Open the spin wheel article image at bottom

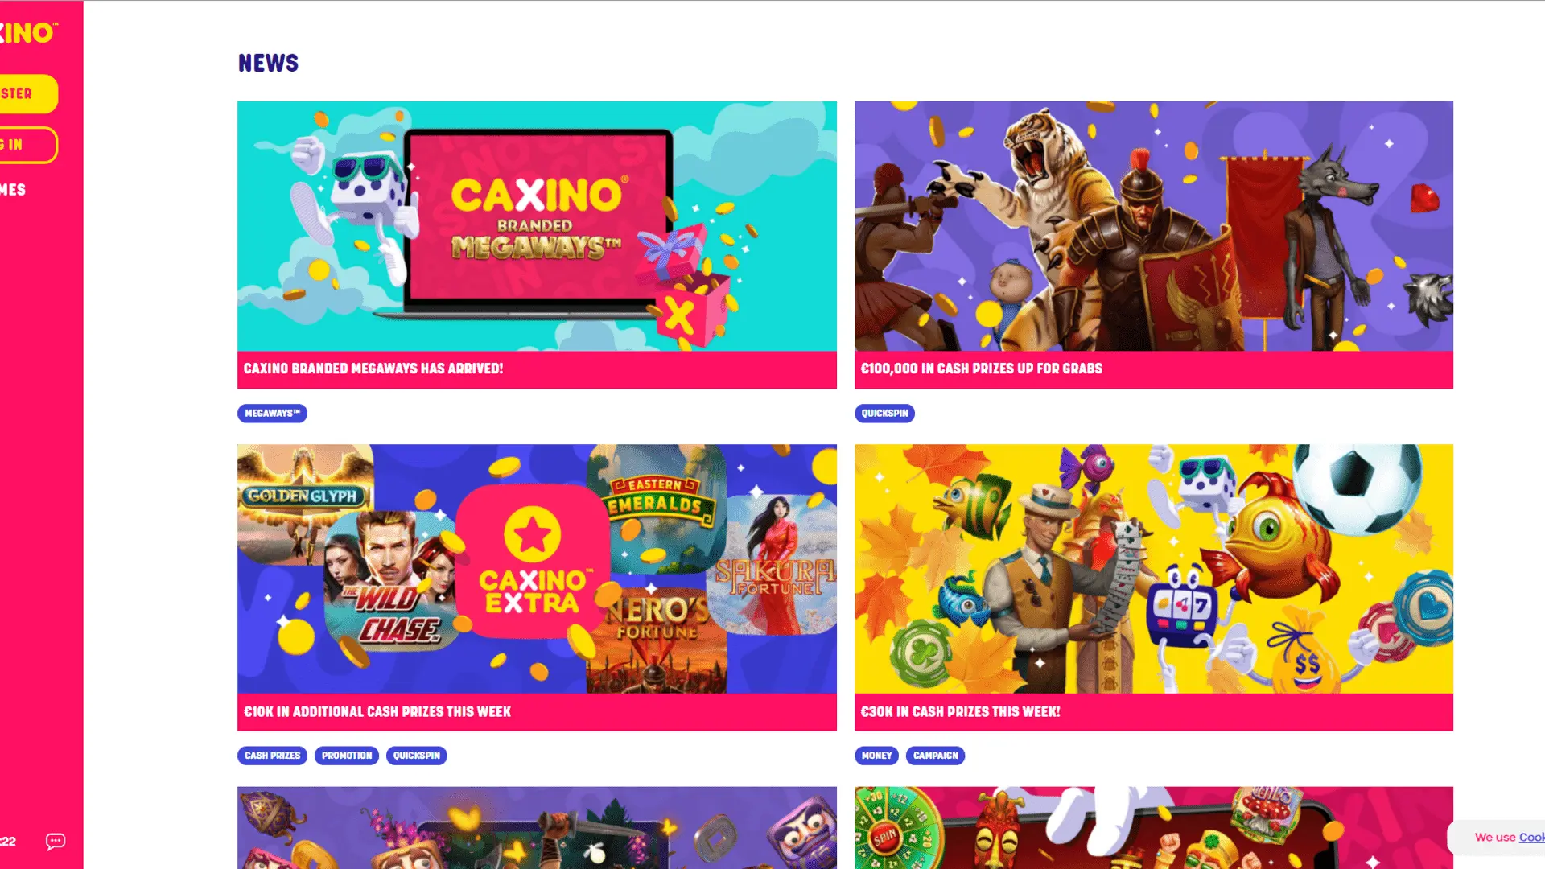(1154, 828)
